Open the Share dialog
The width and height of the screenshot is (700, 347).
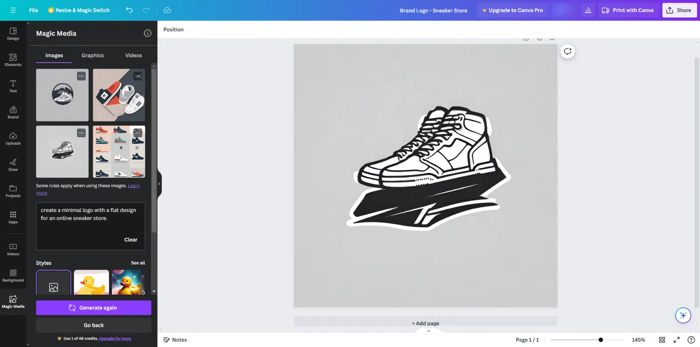(x=679, y=10)
